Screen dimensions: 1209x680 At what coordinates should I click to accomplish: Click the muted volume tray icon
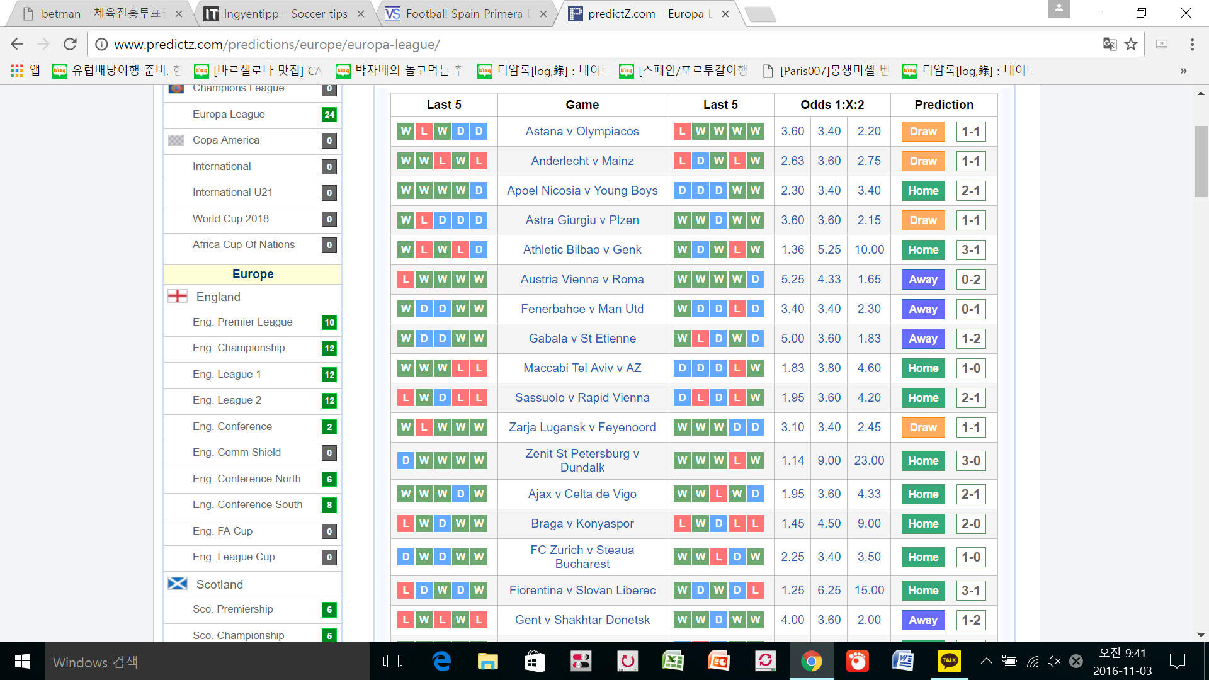pyautogui.click(x=1054, y=661)
